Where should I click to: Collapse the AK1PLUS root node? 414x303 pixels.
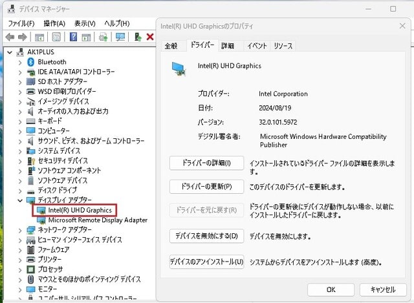click(10, 52)
